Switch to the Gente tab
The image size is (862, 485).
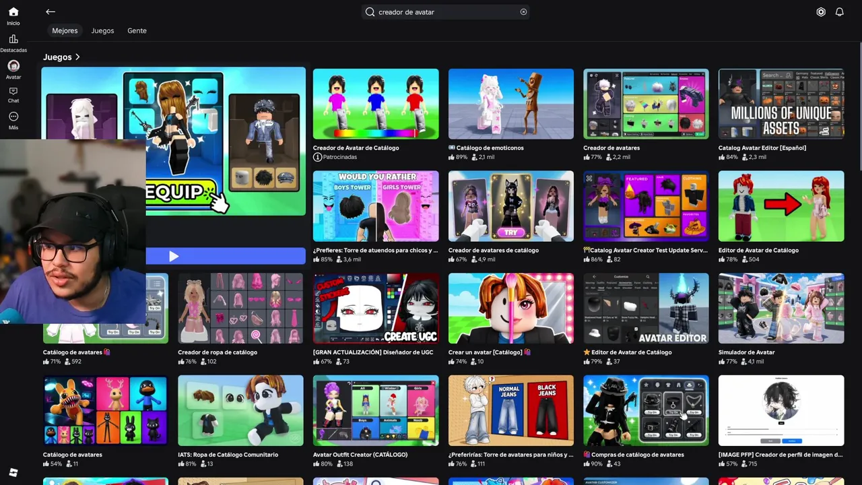137,30
